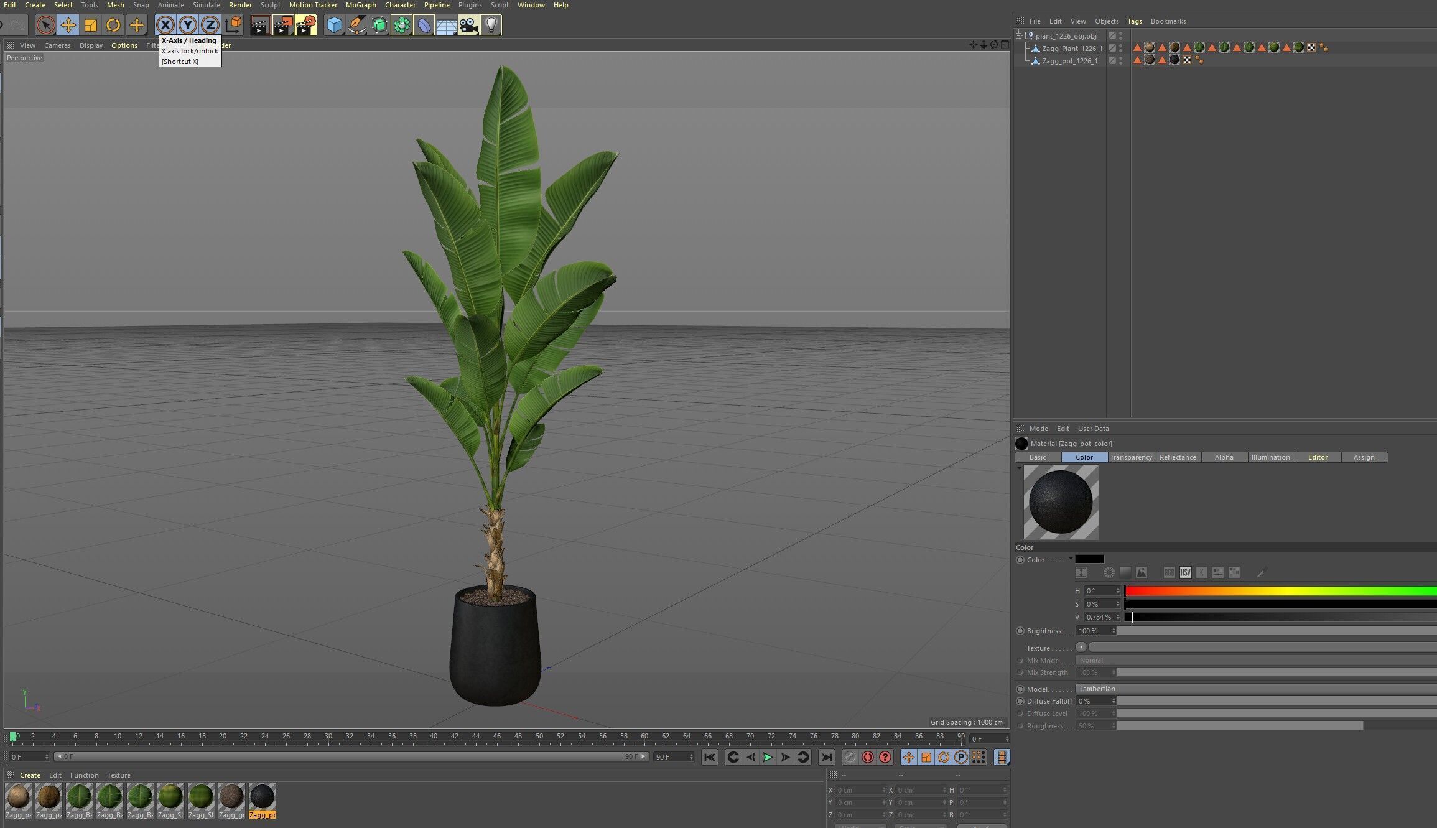Open the Object Manager Tags menu

pos(1135,21)
